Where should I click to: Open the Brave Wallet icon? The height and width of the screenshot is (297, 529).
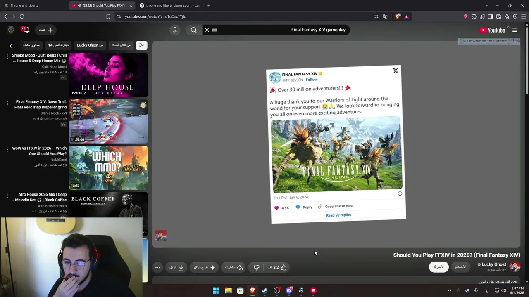click(499, 16)
